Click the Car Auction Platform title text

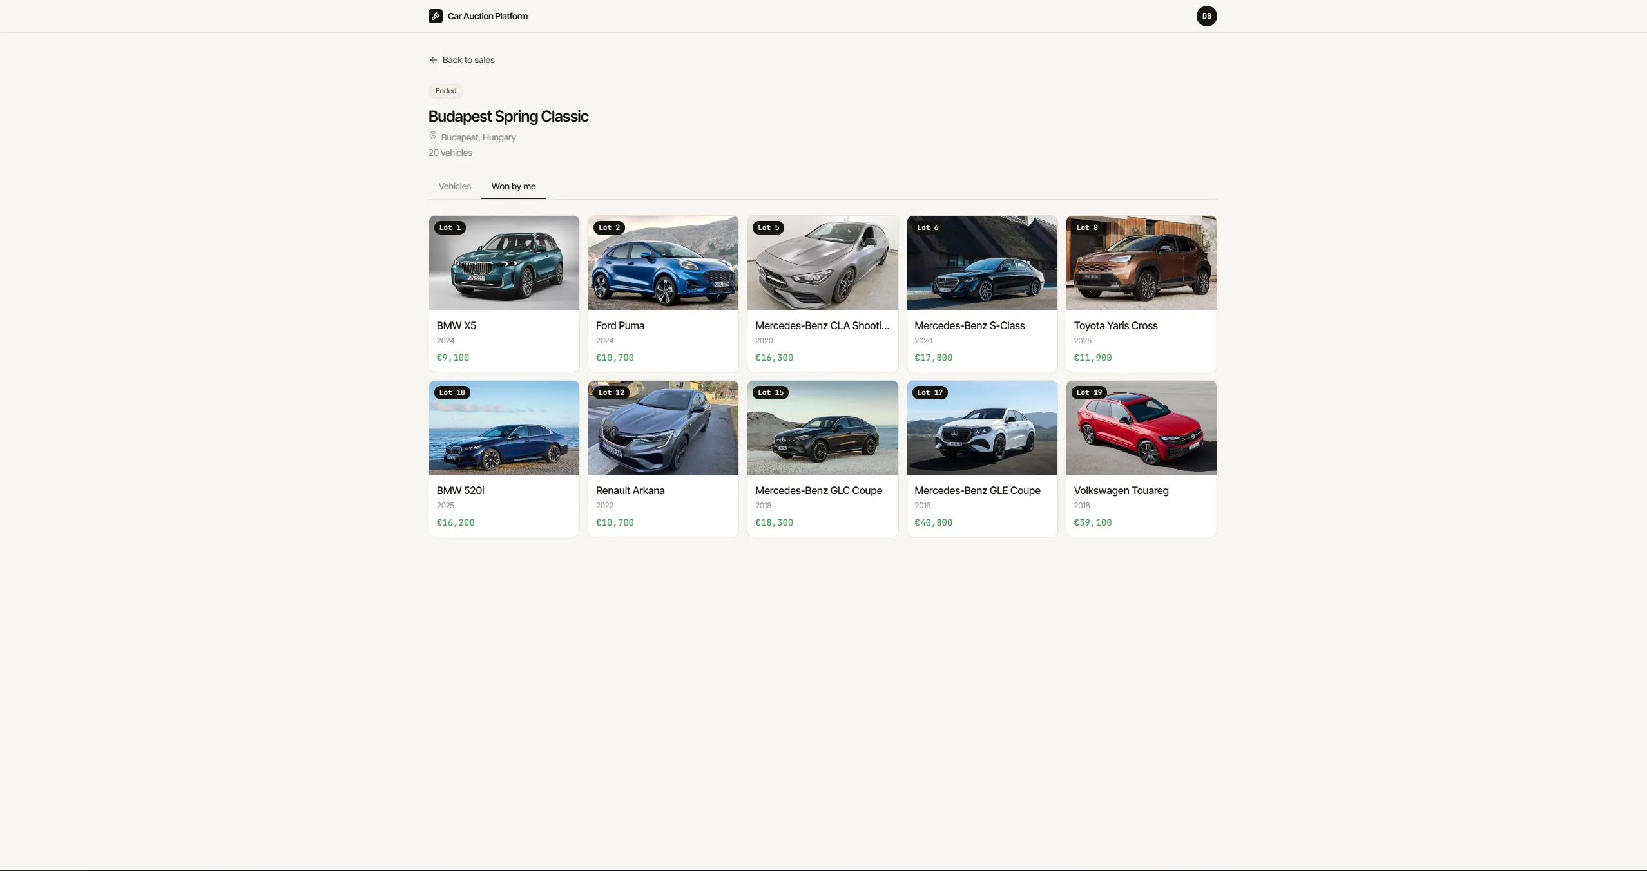click(x=488, y=16)
